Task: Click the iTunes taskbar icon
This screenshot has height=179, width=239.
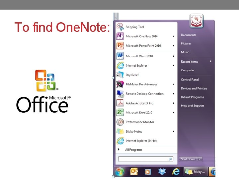Action: click(x=213, y=172)
